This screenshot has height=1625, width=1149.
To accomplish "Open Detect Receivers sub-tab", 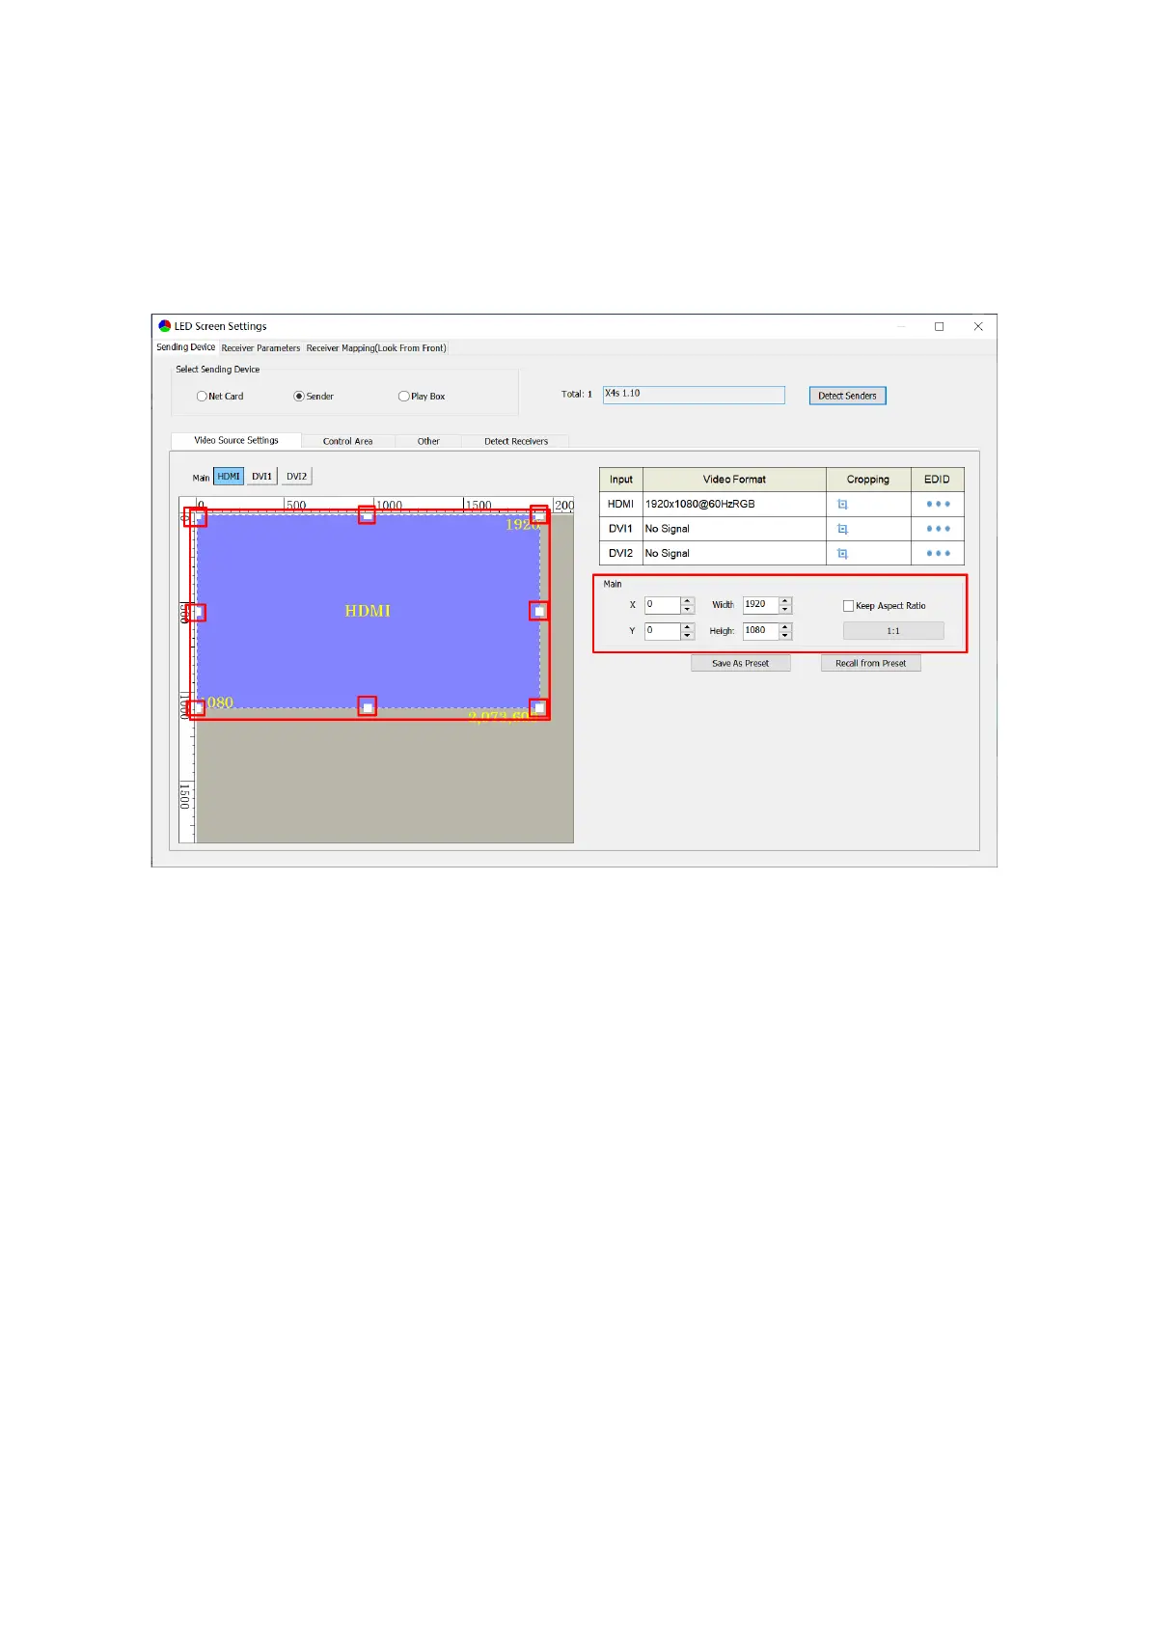I will [516, 442].
